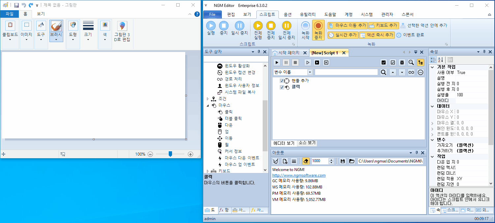Open the 보기 tab in Paint
This screenshot has width=495, height=223.
pyautogui.click(x=41, y=14)
